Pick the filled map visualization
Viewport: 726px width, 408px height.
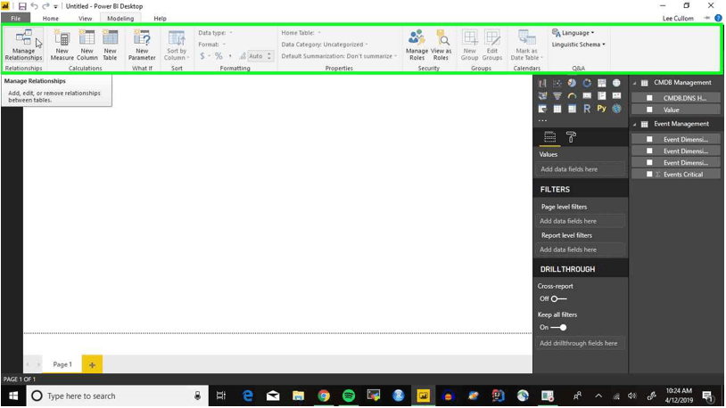click(542, 95)
